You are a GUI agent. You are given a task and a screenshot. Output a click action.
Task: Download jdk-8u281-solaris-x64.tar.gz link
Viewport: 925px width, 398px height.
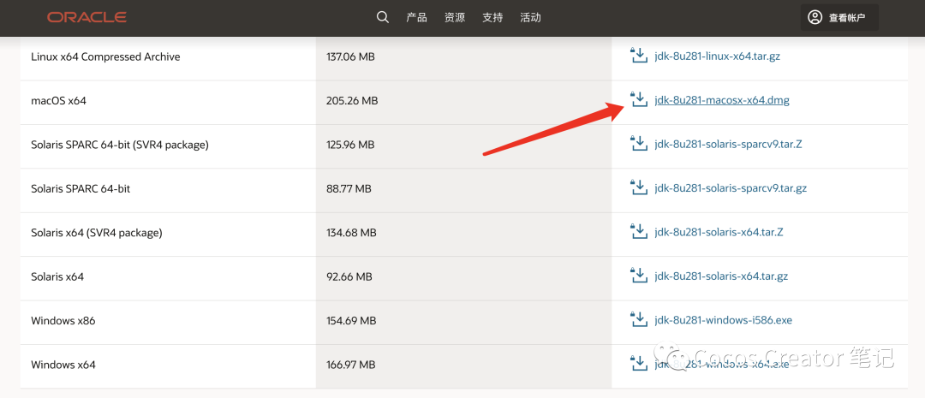(721, 276)
